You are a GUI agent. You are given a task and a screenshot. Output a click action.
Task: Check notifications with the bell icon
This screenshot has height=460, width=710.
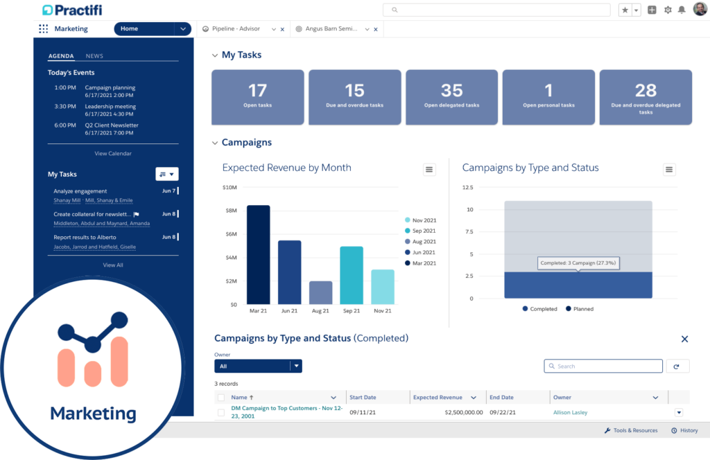coord(684,10)
